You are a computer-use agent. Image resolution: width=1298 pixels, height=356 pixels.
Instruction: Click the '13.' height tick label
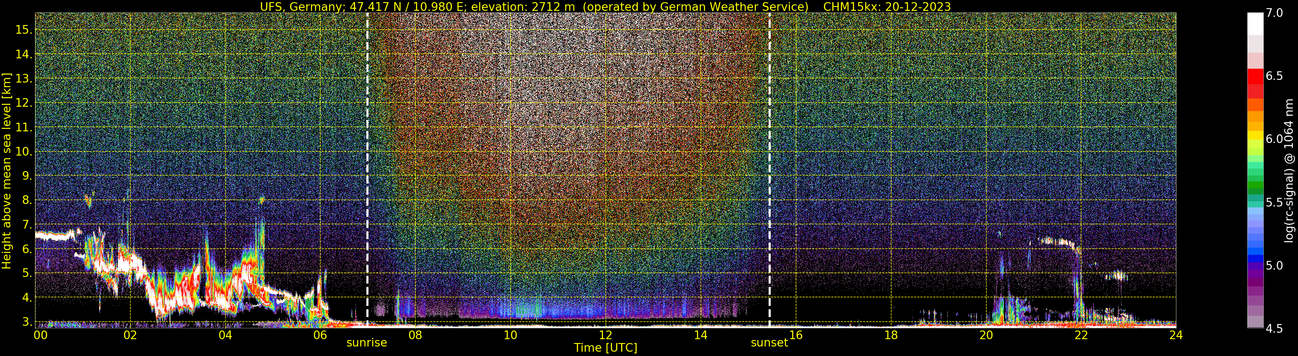[24, 79]
